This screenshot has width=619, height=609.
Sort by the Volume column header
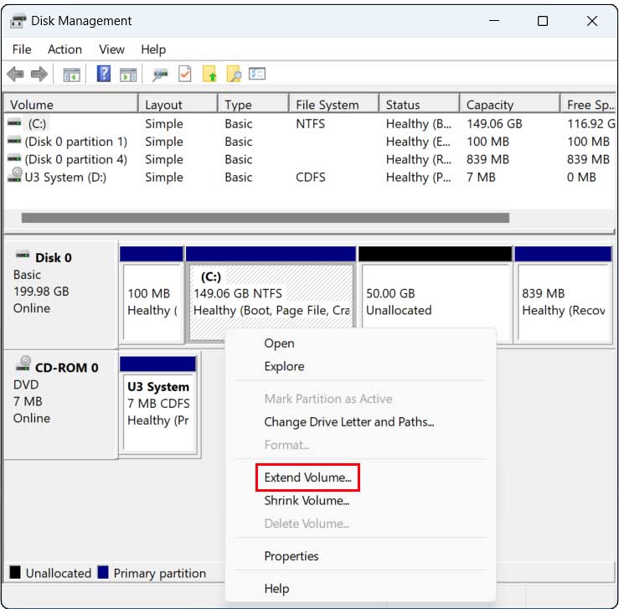tap(71, 105)
